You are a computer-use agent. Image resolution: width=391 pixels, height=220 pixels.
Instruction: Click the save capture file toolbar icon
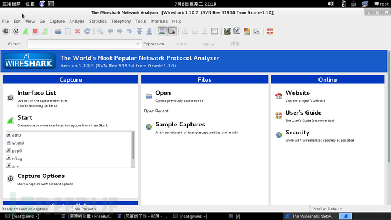point(68,31)
